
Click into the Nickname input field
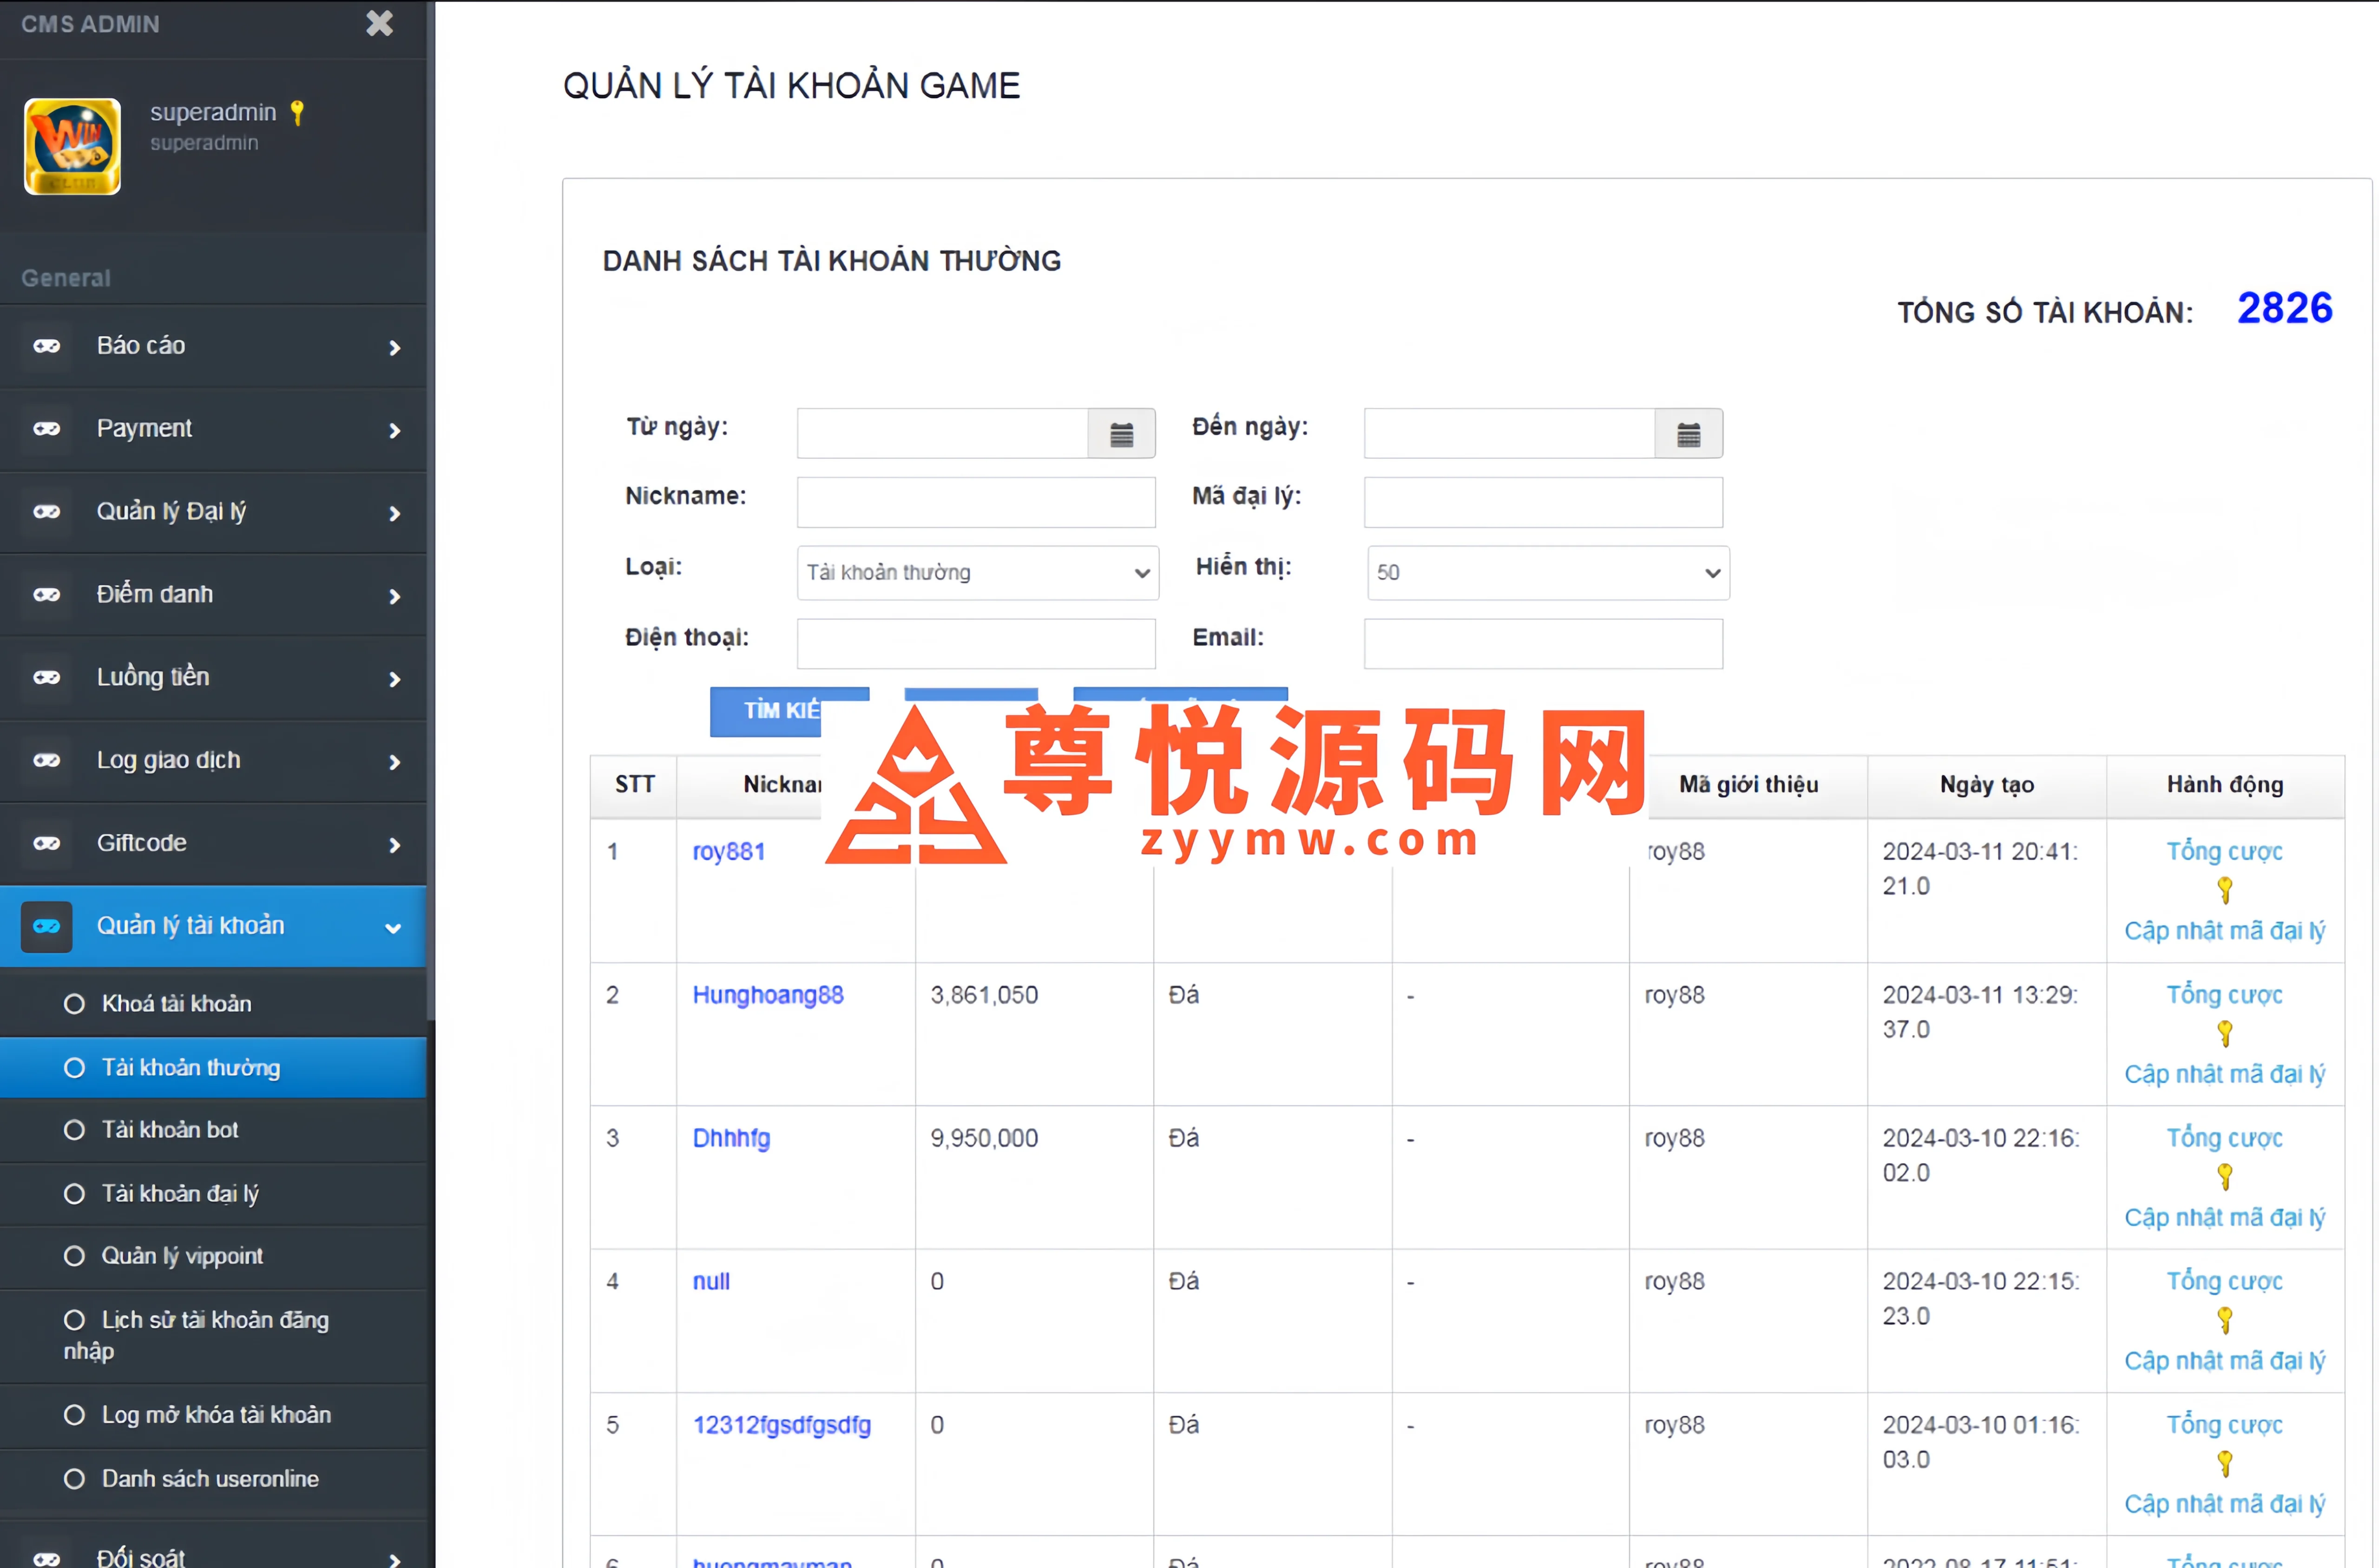pos(975,502)
